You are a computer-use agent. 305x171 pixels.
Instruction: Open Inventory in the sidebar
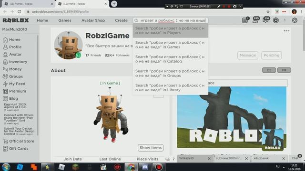point(15,62)
